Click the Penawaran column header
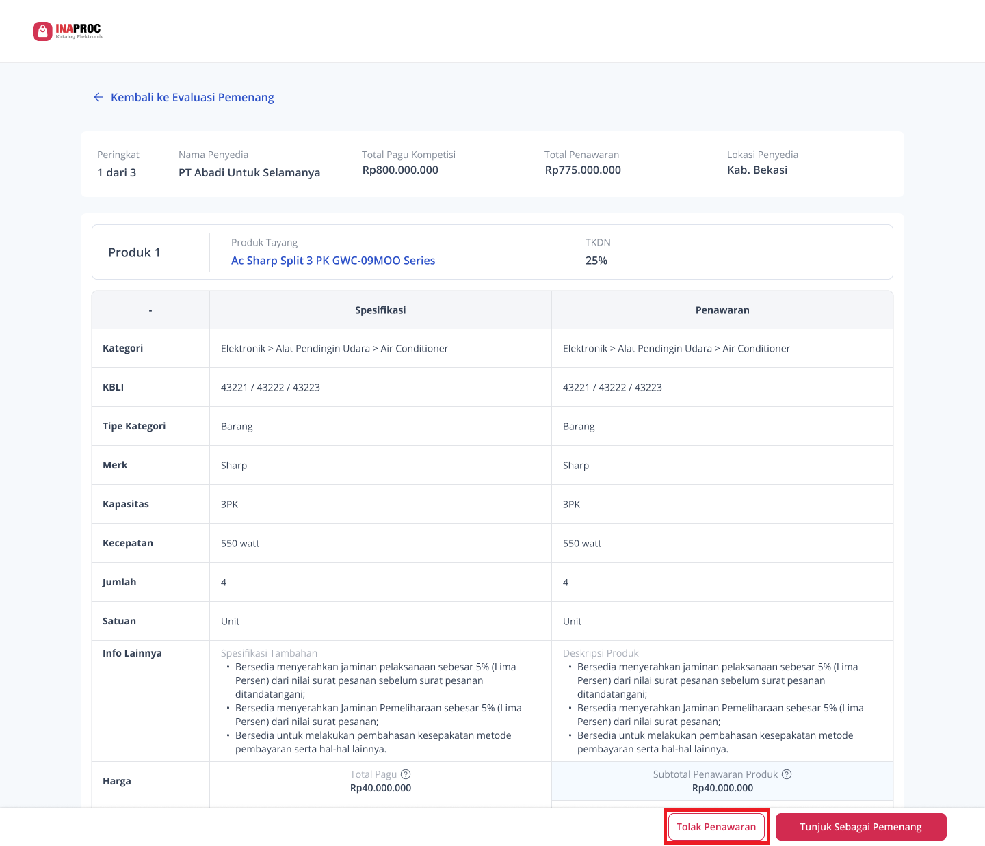The image size is (985, 846). coord(722,310)
